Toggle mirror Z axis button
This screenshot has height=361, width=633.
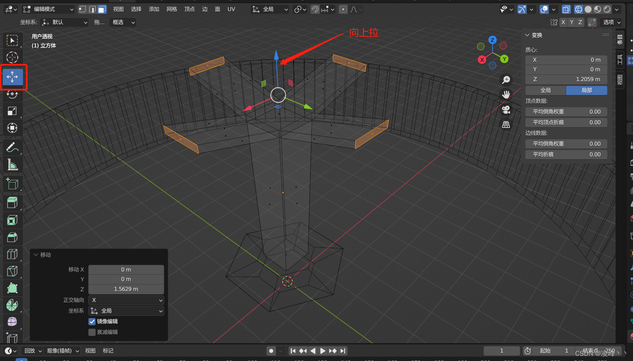pos(580,22)
